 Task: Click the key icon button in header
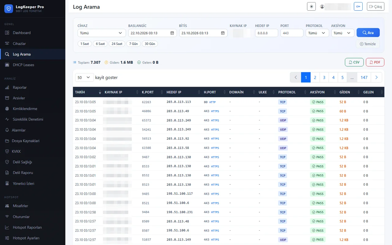(358, 6)
